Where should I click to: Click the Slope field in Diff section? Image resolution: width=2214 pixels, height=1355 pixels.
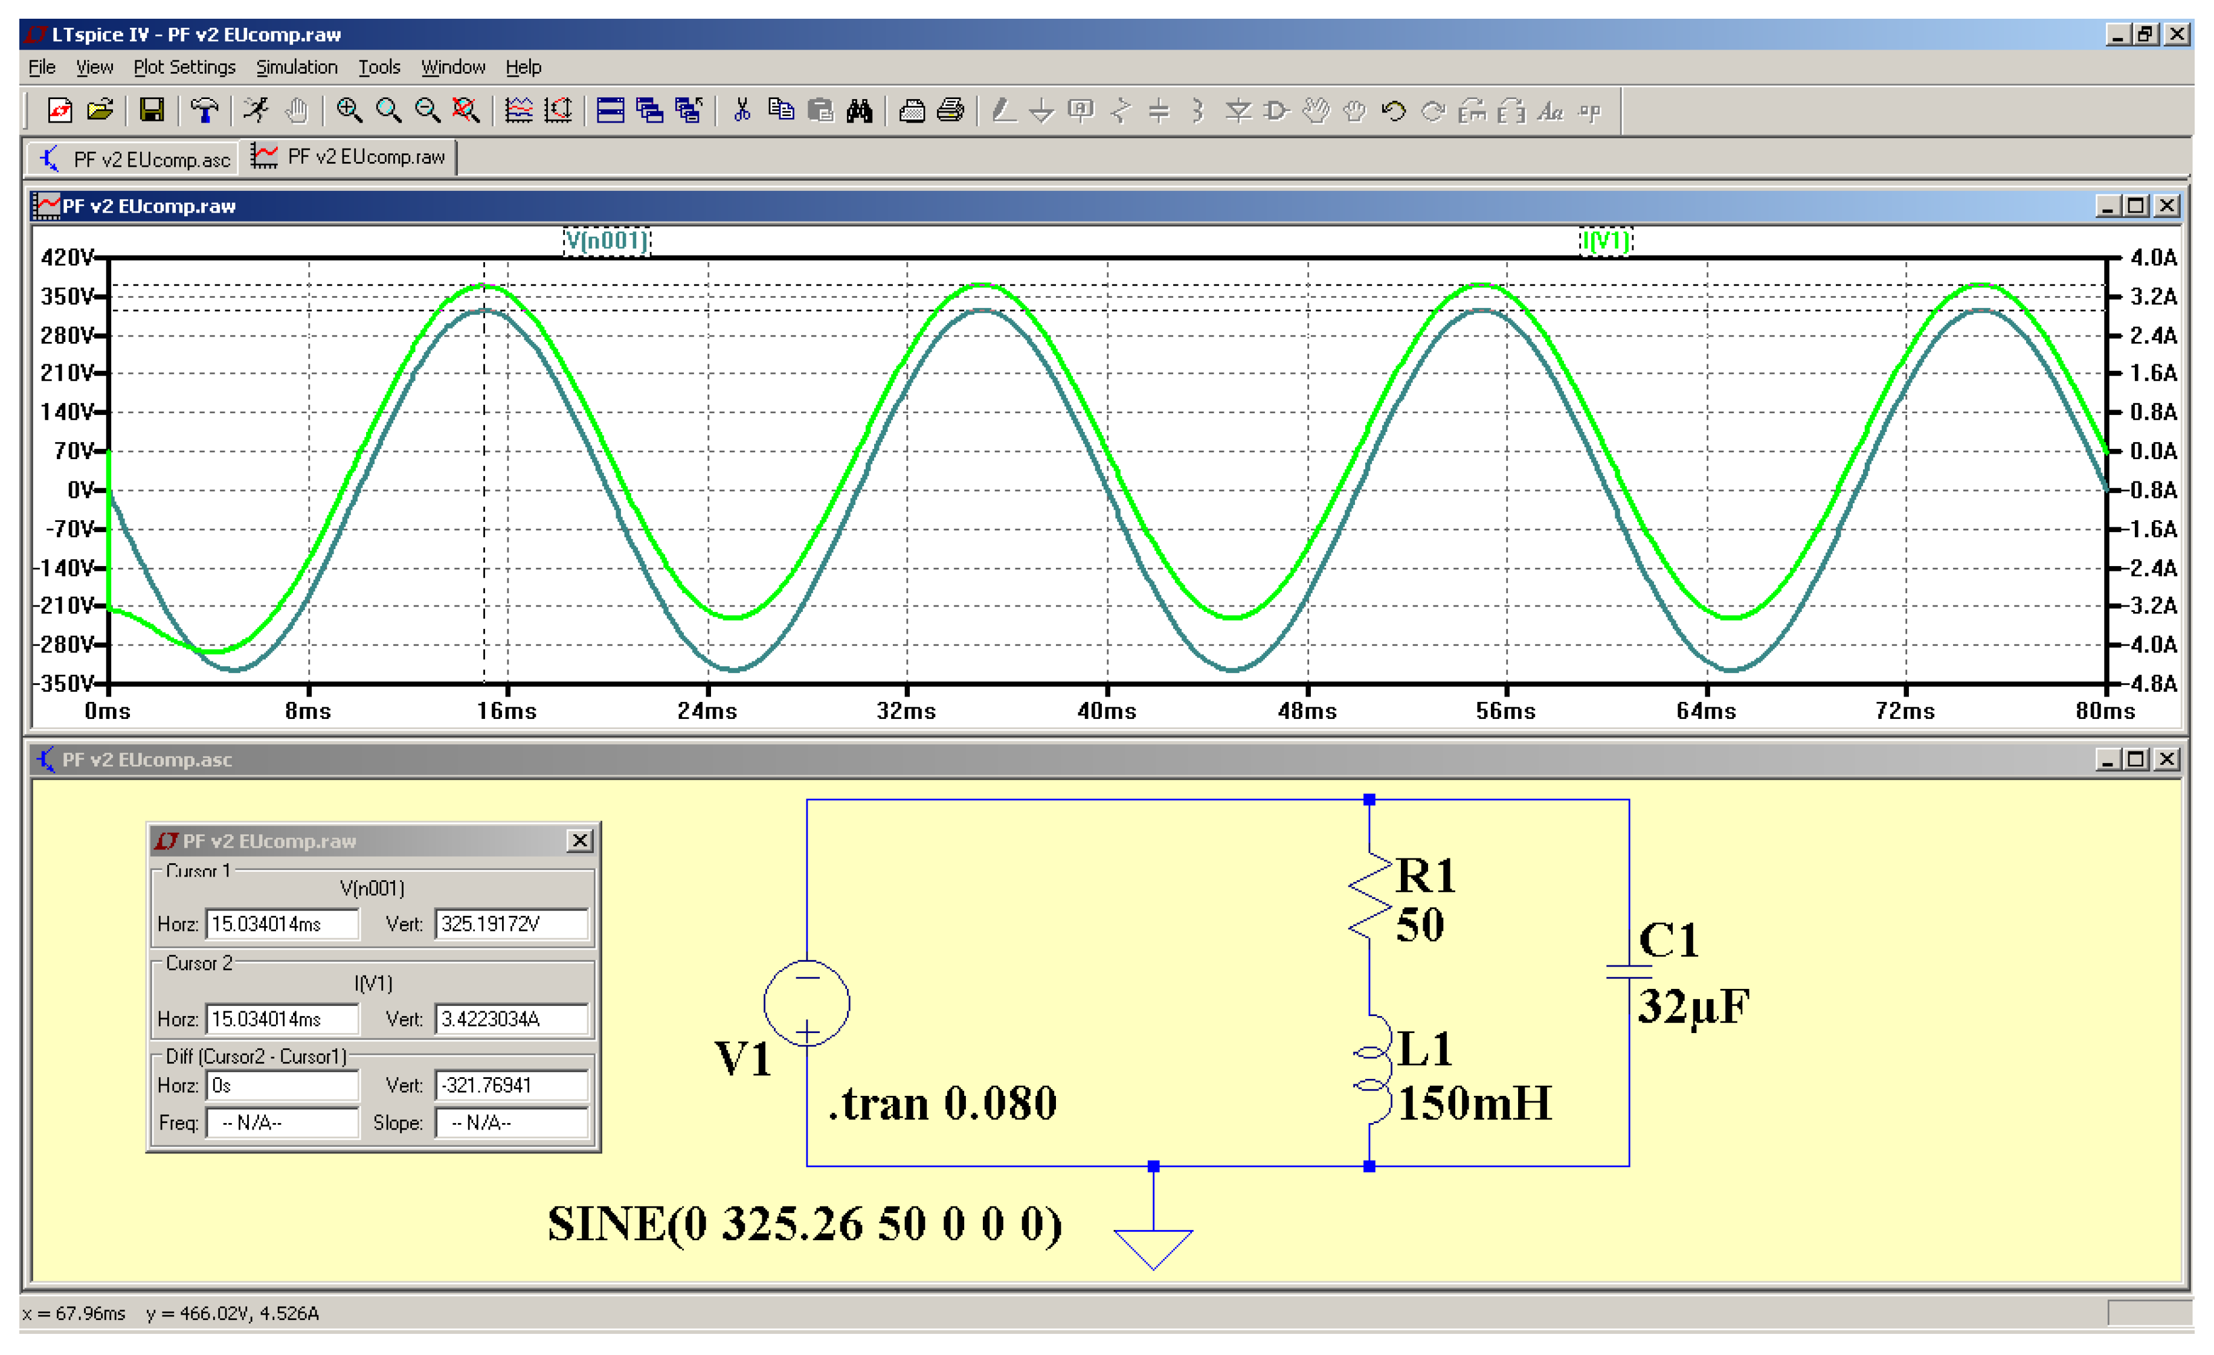[511, 1123]
